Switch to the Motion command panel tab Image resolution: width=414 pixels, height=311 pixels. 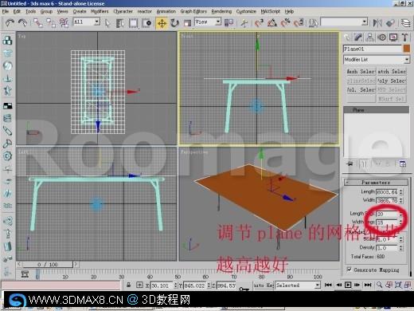tap(382, 37)
